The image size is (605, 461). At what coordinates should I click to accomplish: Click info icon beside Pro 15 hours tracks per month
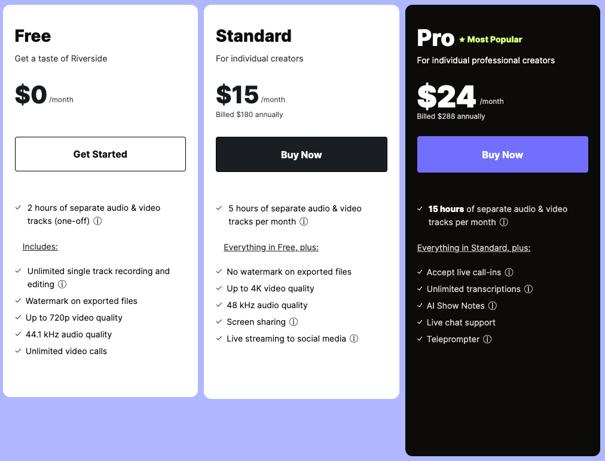(x=504, y=222)
